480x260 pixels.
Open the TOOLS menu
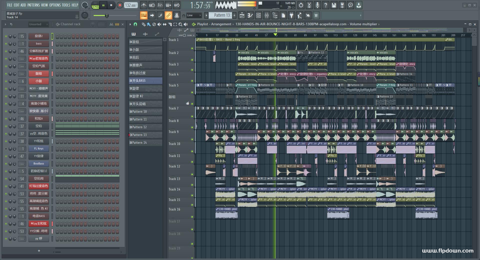[66, 5]
